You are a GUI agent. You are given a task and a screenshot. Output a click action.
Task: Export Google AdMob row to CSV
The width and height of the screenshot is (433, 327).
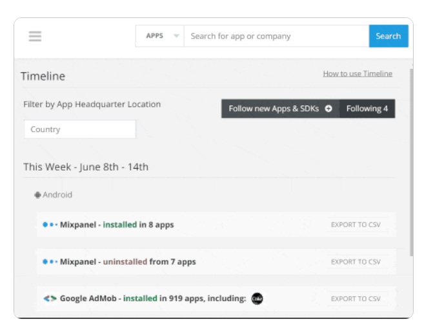[356, 299]
